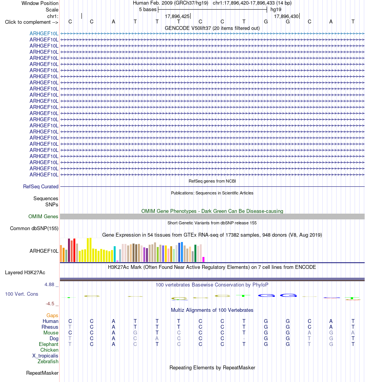Click the Sequences track label
The image size is (365, 382).
(x=46, y=199)
